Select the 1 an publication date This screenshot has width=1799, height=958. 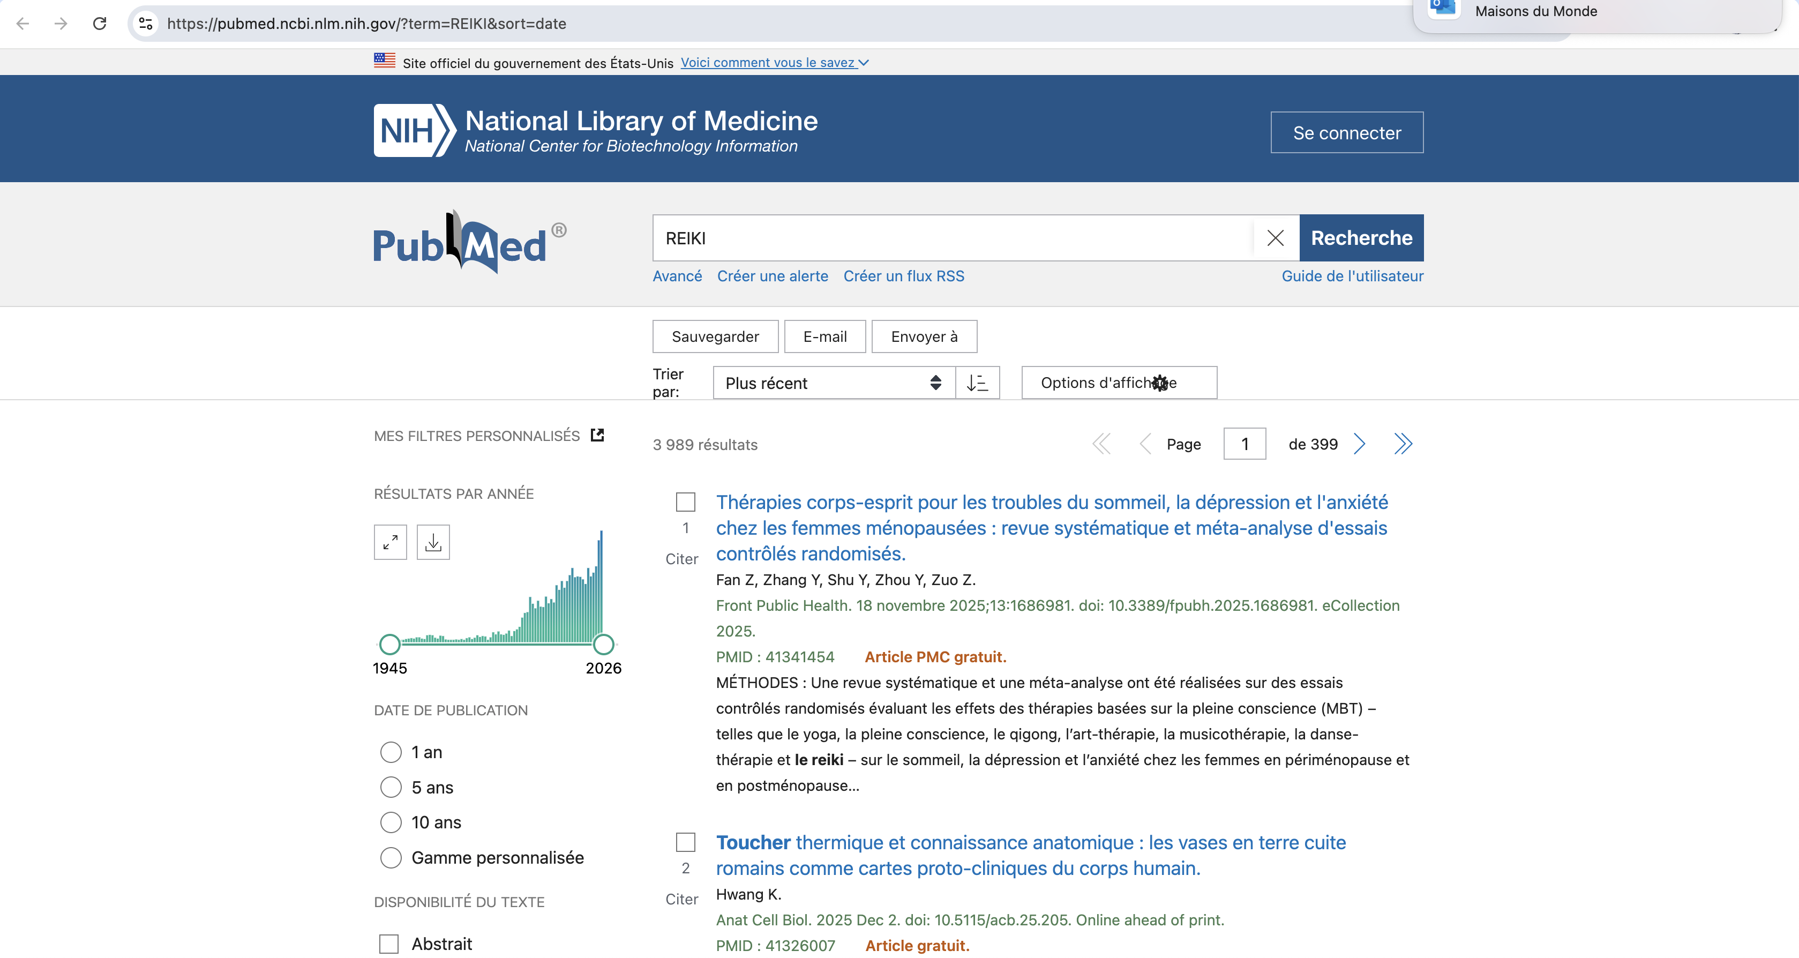click(391, 752)
